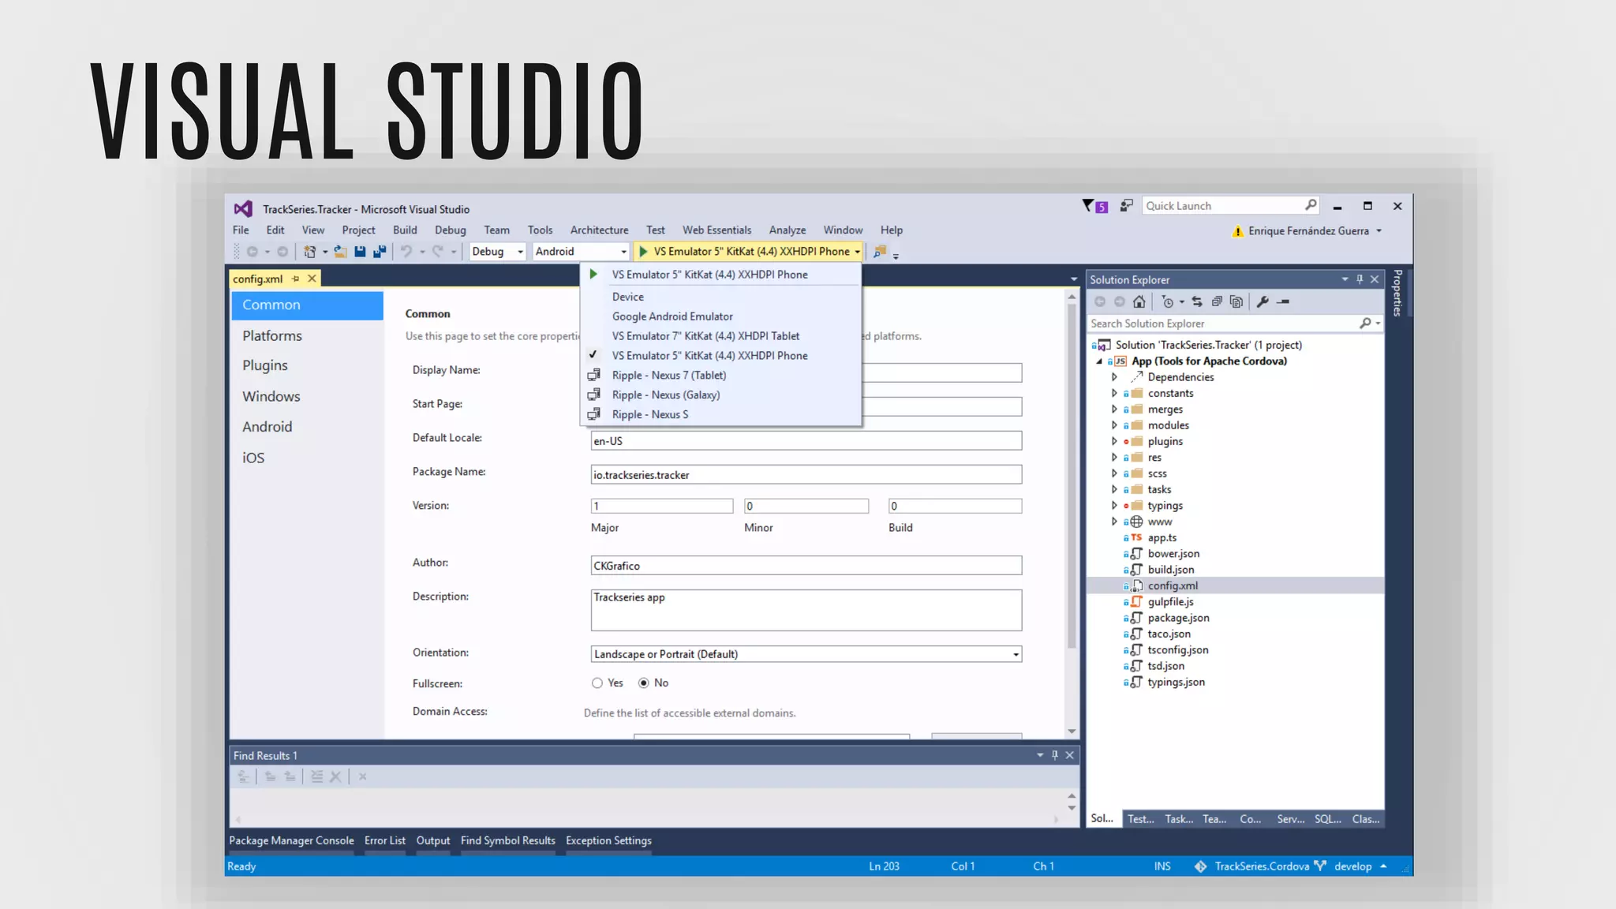Click the Open File folder icon
Screen dimensions: 1616x909
click(340, 252)
